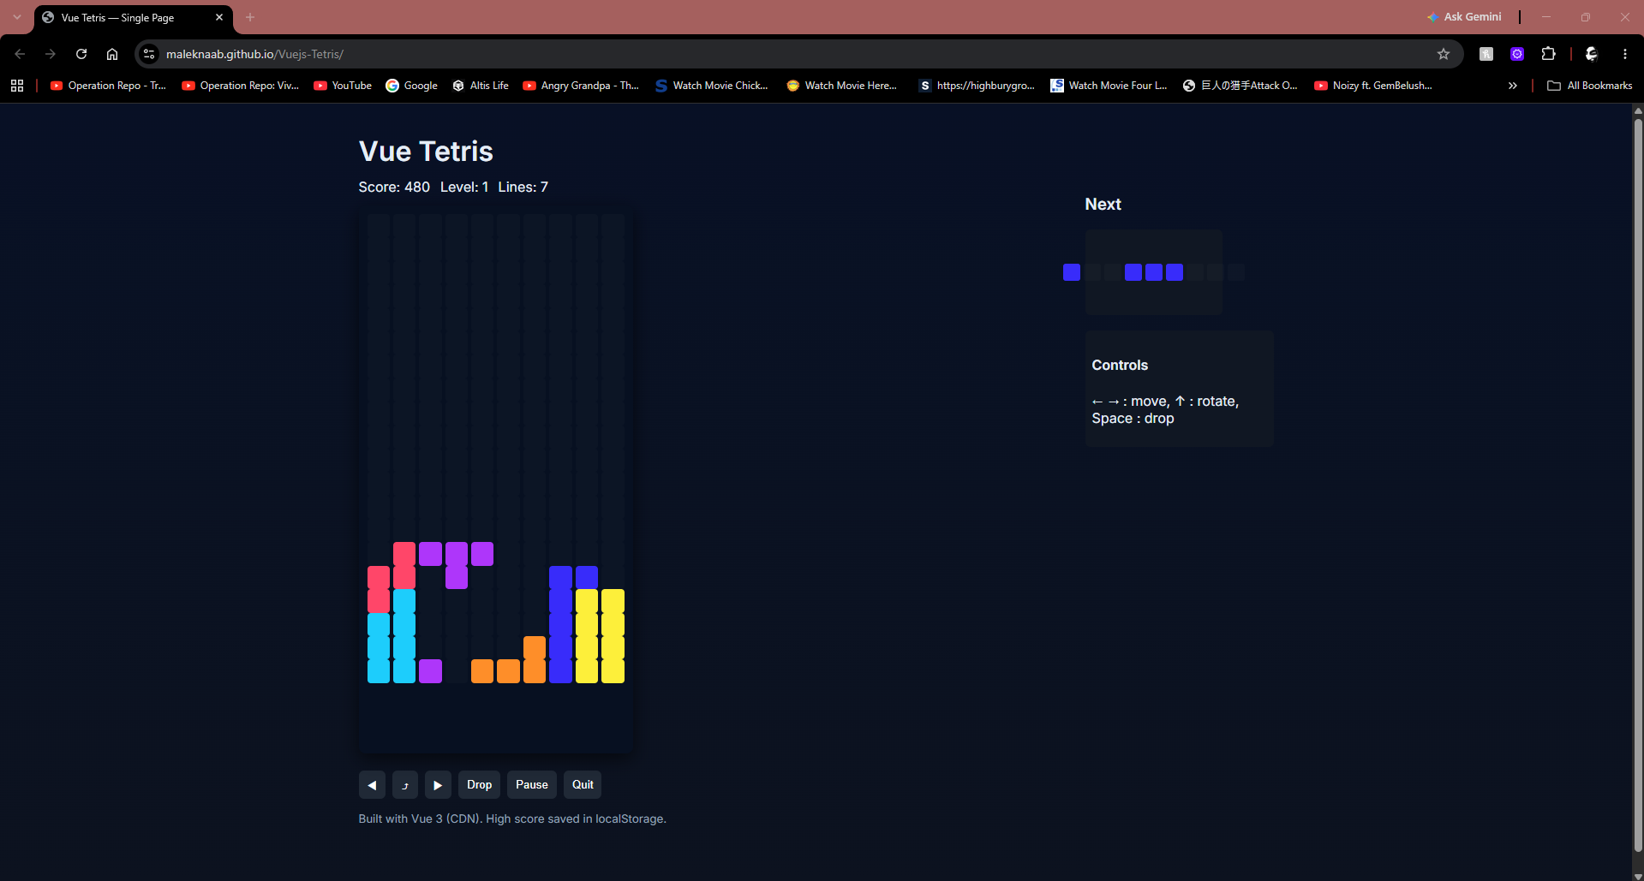Click Ask Gemini in the title bar
The width and height of the screenshot is (1644, 881).
coord(1464,17)
